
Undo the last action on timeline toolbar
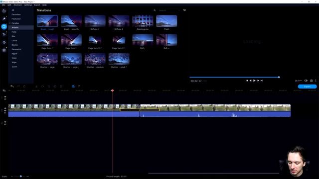tap(12, 86)
